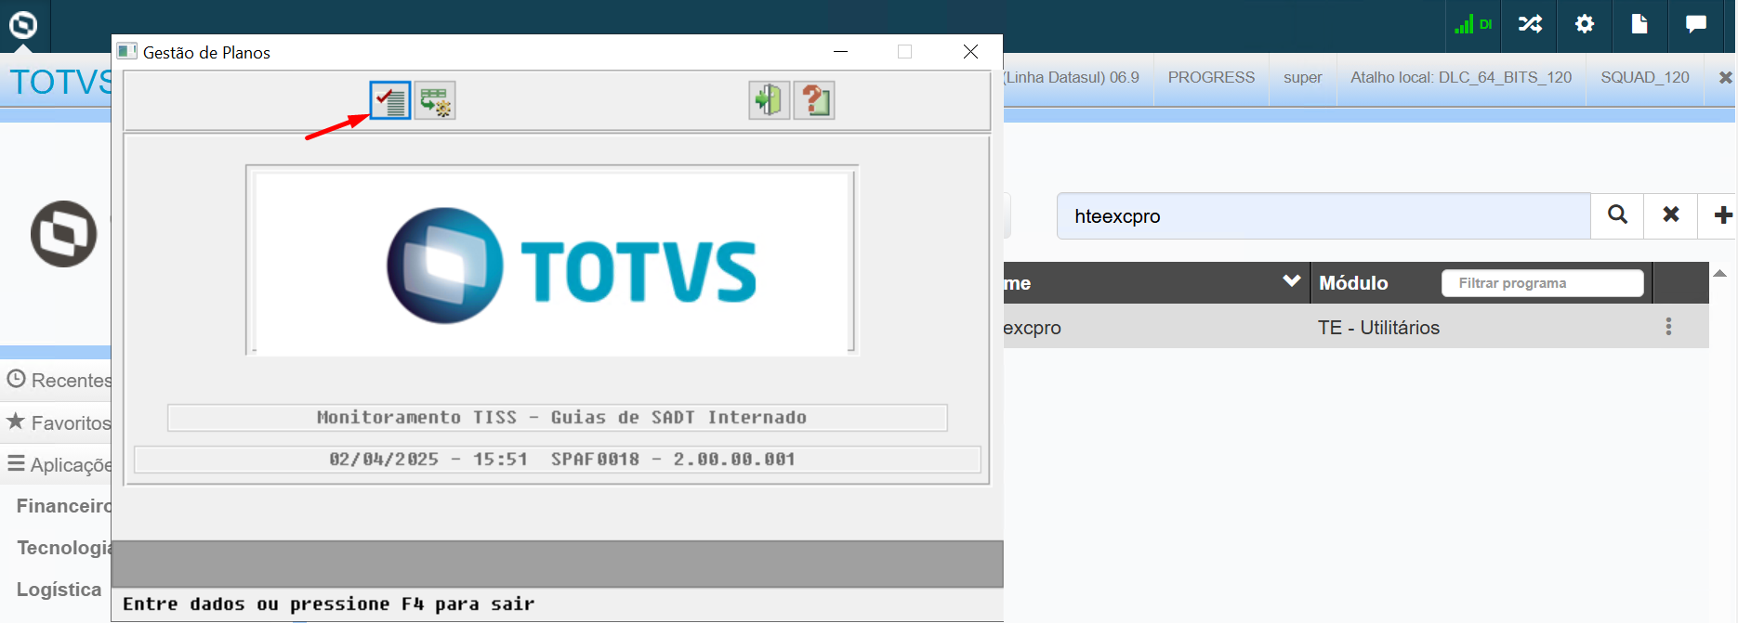Click the table execution gear icon in Gestão de Planos
Viewport: 1738px width, 623px height.
435,100
